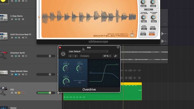This screenshot has height=109, width=194.
Task: Click the Dreamers Synth keyboard icon
Action: pyautogui.click(x=3, y=55)
